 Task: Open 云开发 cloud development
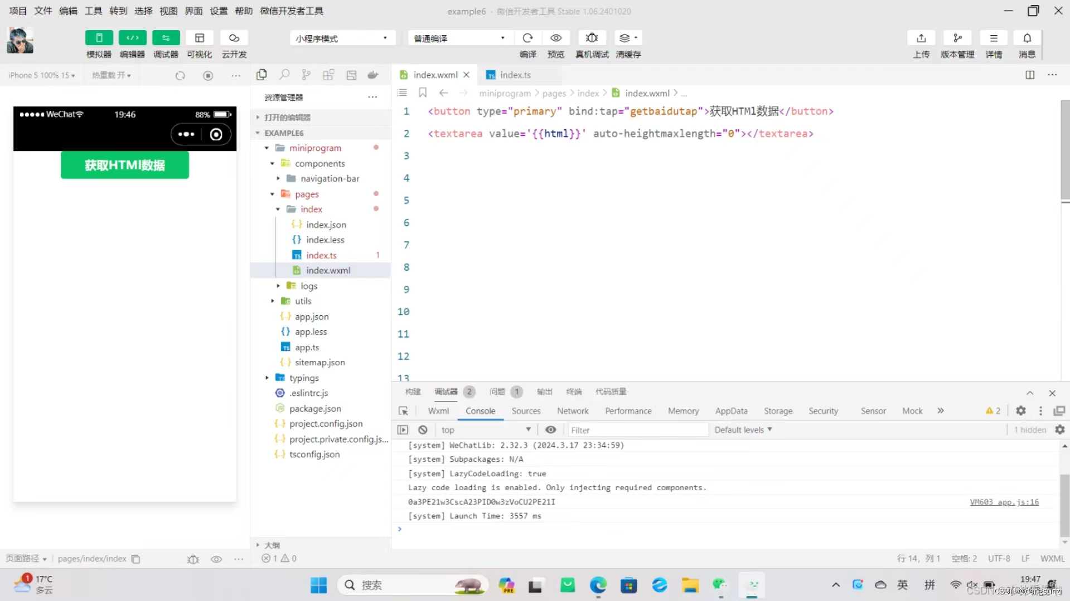pos(234,38)
